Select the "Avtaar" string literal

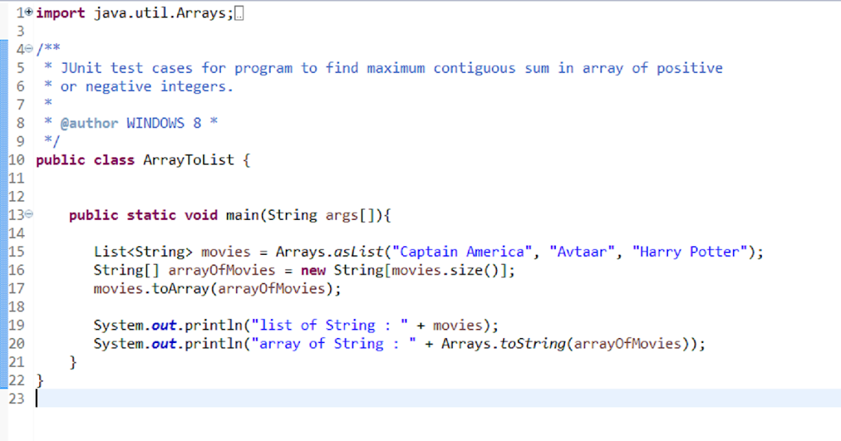point(582,251)
